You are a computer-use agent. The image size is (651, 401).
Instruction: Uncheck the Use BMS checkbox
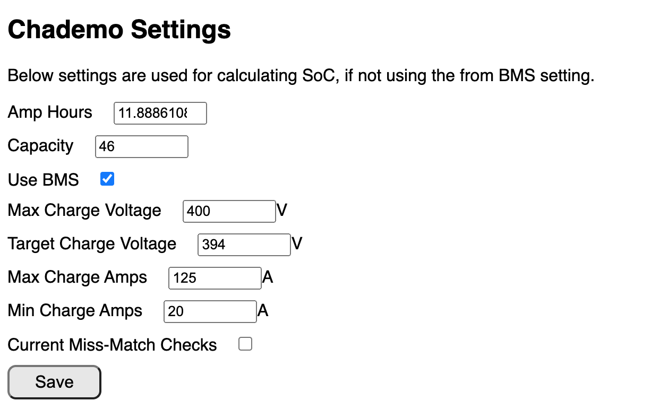(x=107, y=179)
